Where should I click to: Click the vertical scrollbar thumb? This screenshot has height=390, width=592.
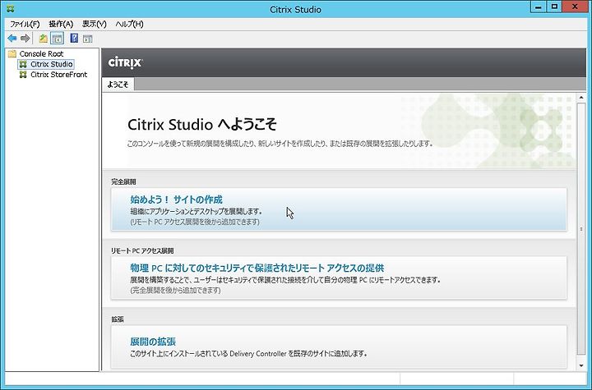581,228
